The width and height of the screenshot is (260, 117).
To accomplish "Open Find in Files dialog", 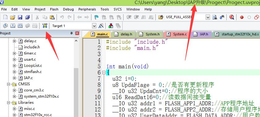I will (x=161, y=17).
